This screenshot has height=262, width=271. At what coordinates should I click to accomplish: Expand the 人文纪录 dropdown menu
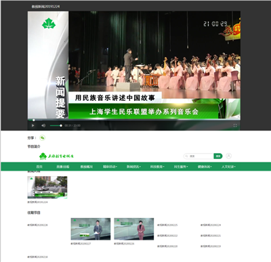coord(228,167)
